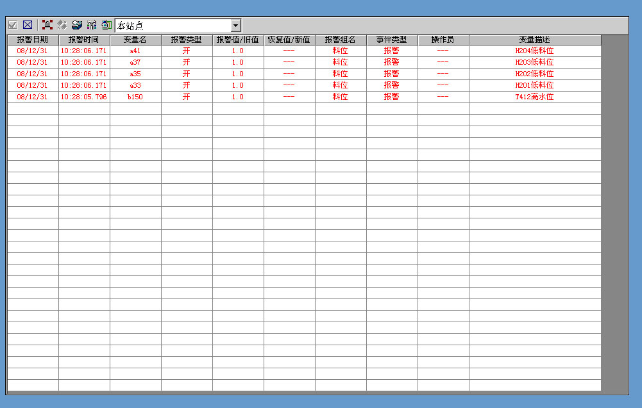Click the confirm alarm checkmark icon

coord(13,25)
